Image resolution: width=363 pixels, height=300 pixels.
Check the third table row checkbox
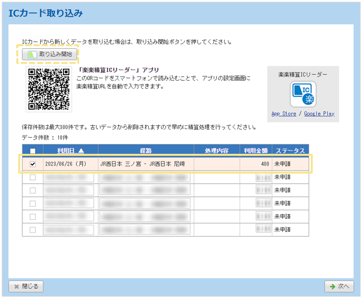(33, 190)
